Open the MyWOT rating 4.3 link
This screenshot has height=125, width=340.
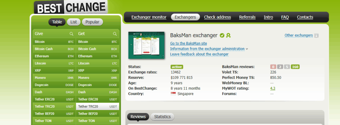pyautogui.click(x=273, y=88)
